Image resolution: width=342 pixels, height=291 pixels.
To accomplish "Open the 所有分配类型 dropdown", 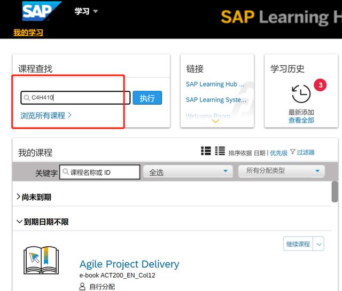I will tap(282, 171).
